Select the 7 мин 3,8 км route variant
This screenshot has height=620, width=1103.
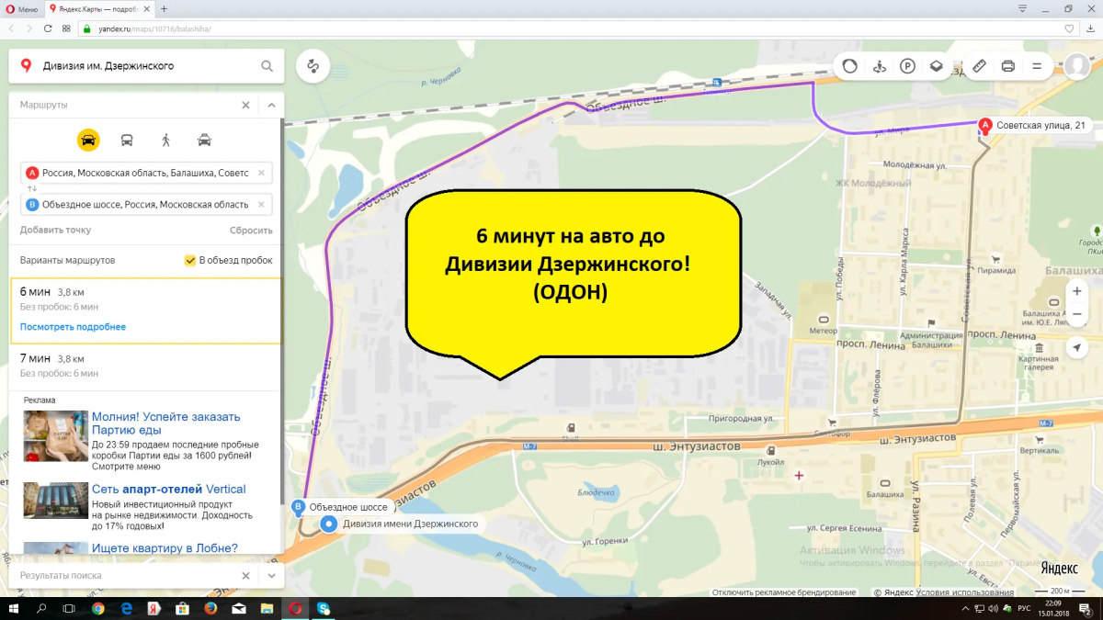146,366
